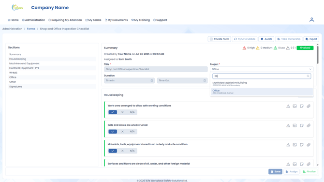
Task: Choose Office project option in list
Action: point(262,91)
